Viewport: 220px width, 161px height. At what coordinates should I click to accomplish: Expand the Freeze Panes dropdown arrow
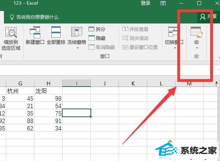pos(78,48)
